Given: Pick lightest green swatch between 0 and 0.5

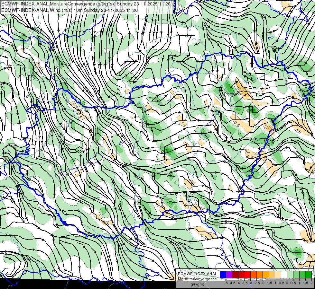Looking at the screenshot, I should click(x=290, y=275).
